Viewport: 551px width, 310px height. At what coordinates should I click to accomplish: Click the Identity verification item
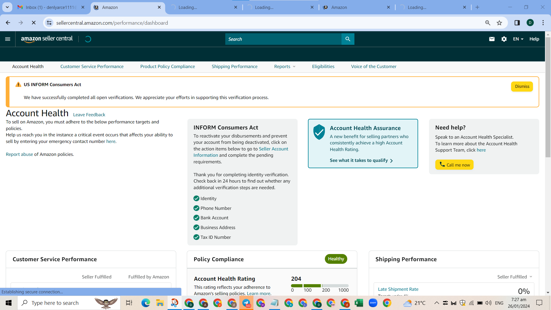pos(205,199)
